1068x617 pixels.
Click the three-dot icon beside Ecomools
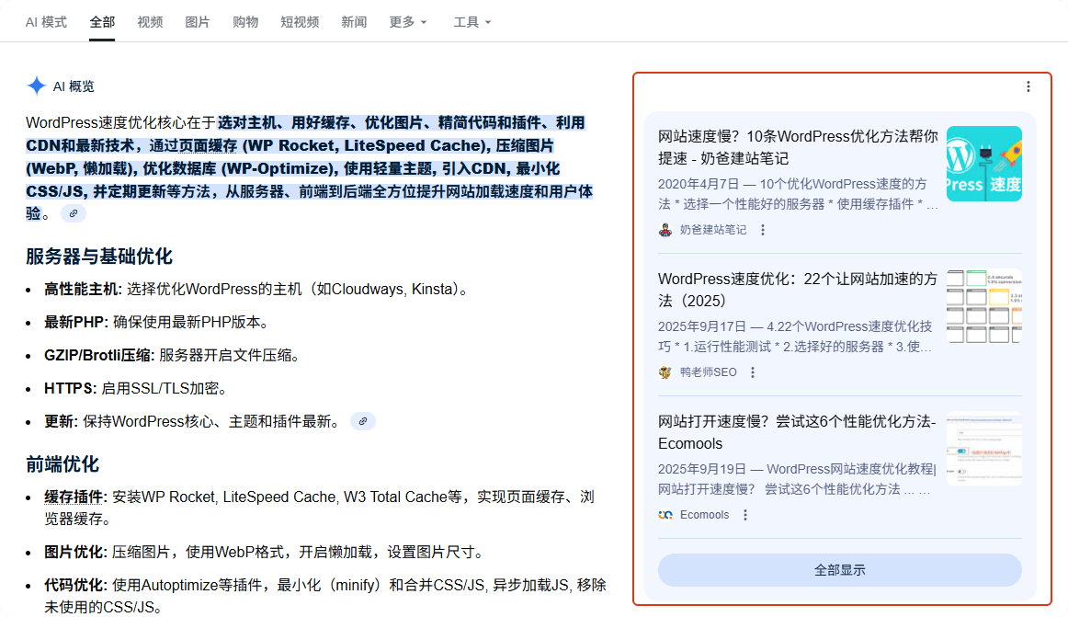(x=745, y=515)
